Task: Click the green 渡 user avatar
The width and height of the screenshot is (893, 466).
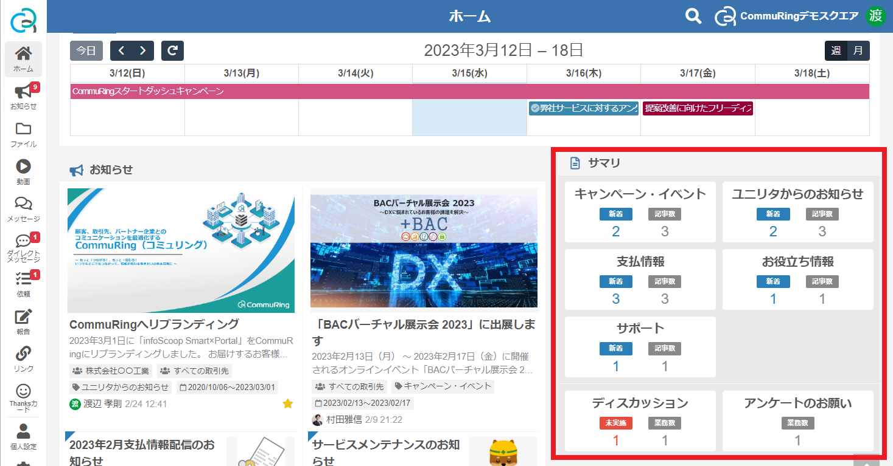Action: (x=875, y=16)
